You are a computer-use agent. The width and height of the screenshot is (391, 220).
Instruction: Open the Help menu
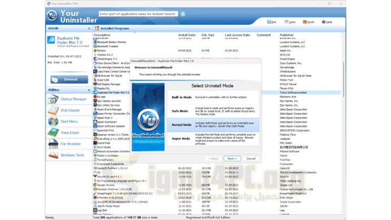(x=327, y=22)
